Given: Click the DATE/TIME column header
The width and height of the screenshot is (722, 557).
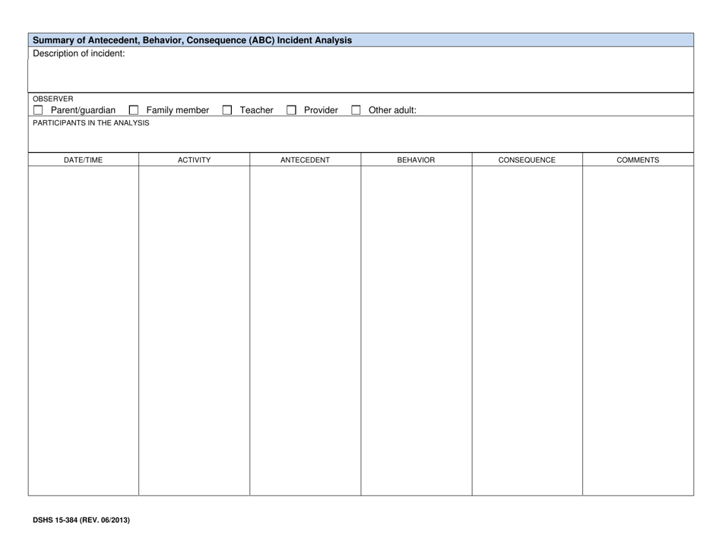Looking at the screenshot, I should coord(84,160).
